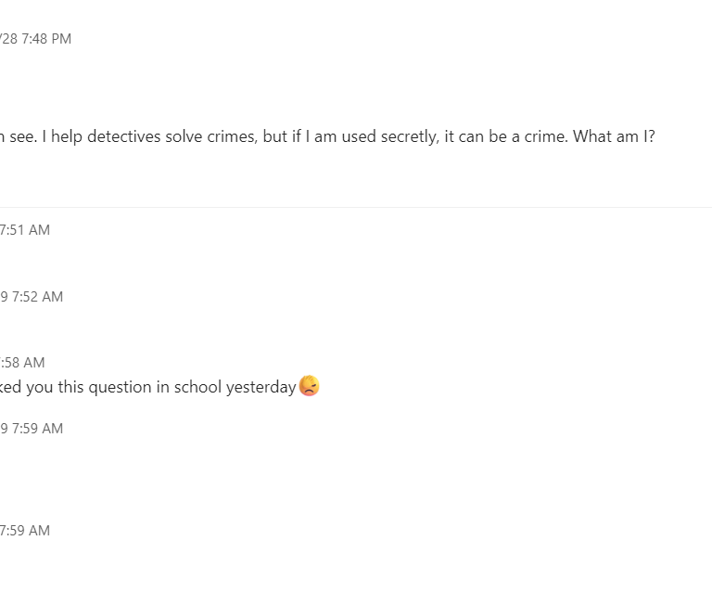Select the 7:52 AM message timestamp
This screenshot has height=605, width=712.
(x=32, y=297)
